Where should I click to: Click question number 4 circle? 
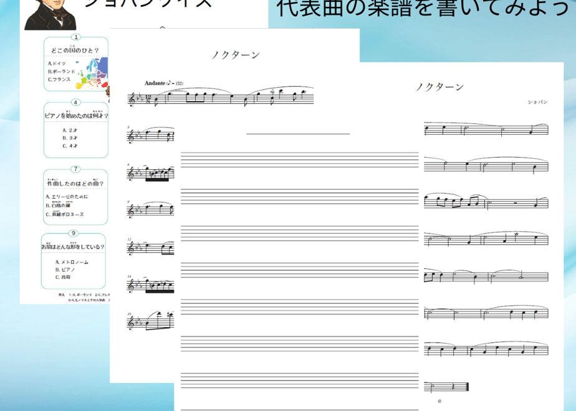(x=75, y=102)
